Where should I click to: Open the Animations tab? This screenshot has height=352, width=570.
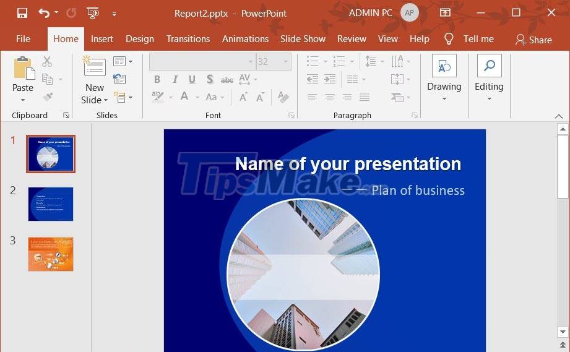[x=245, y=39]
